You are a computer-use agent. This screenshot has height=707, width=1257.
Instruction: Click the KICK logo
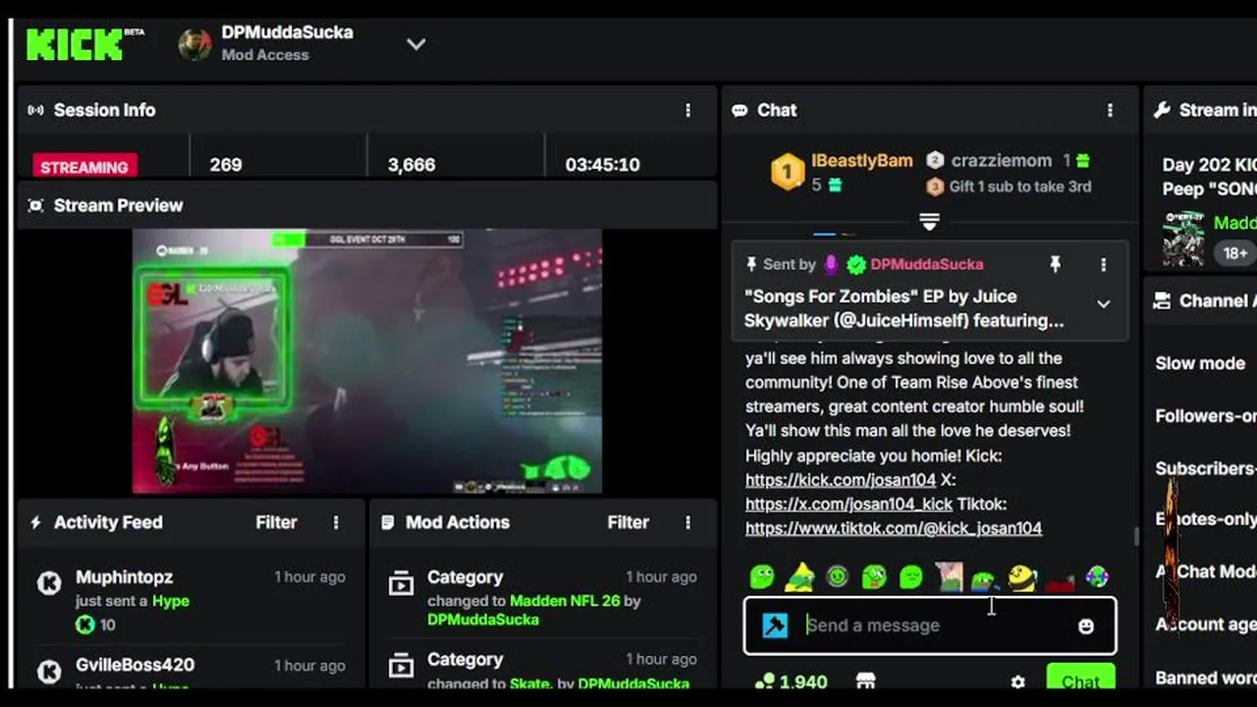(77, 44)
